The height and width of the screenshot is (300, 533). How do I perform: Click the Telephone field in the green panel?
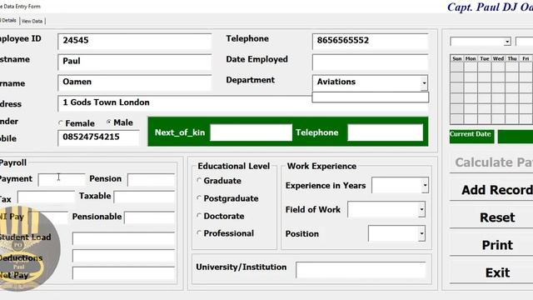pos(385,132)
